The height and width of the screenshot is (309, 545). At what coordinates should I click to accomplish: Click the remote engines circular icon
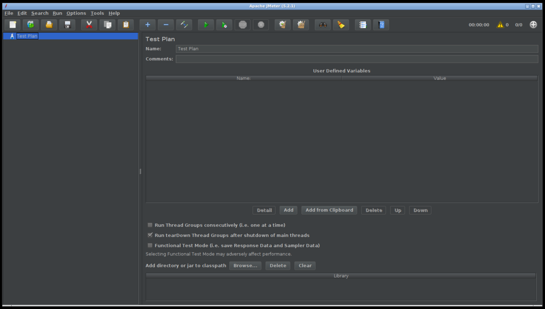click(x=533, y=25)
